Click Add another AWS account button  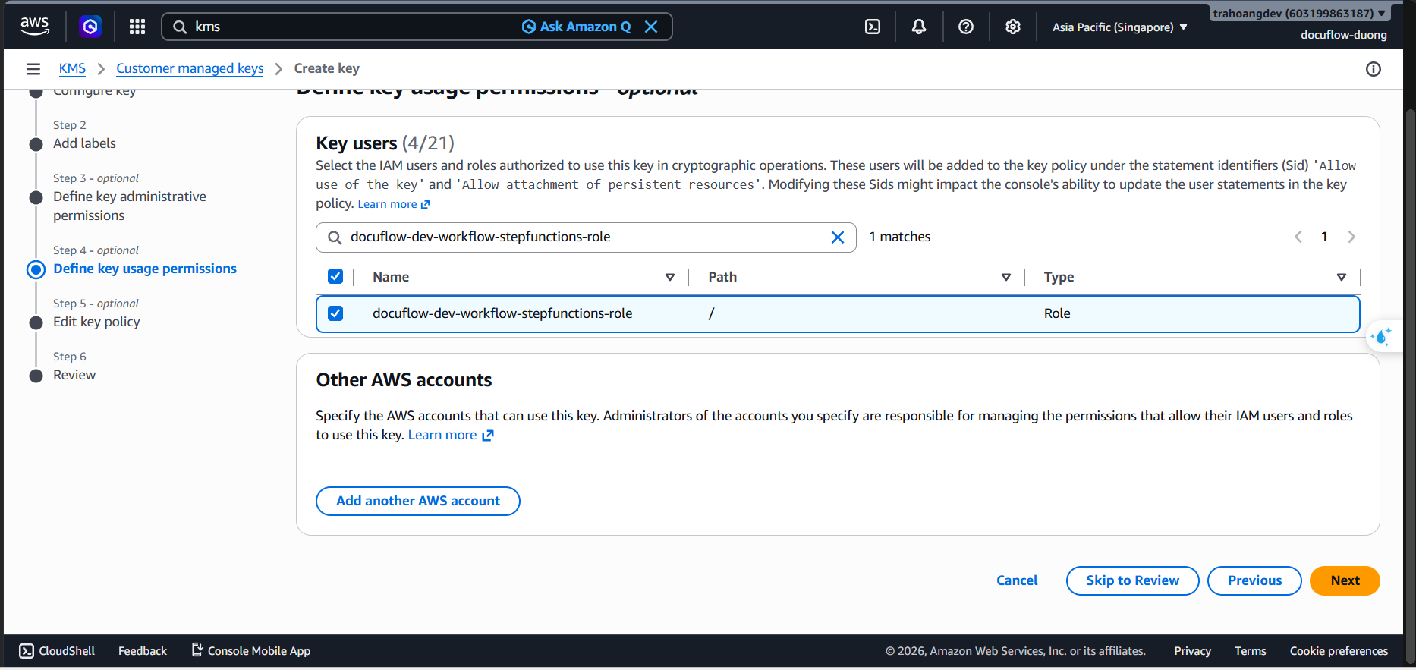pos(418,501)
